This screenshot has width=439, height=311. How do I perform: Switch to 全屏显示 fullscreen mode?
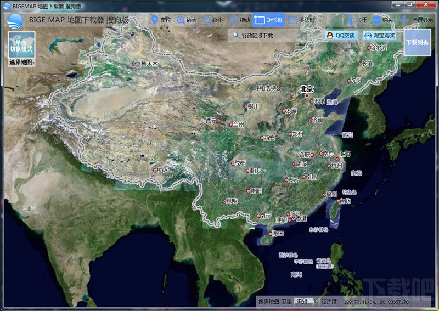417,20
